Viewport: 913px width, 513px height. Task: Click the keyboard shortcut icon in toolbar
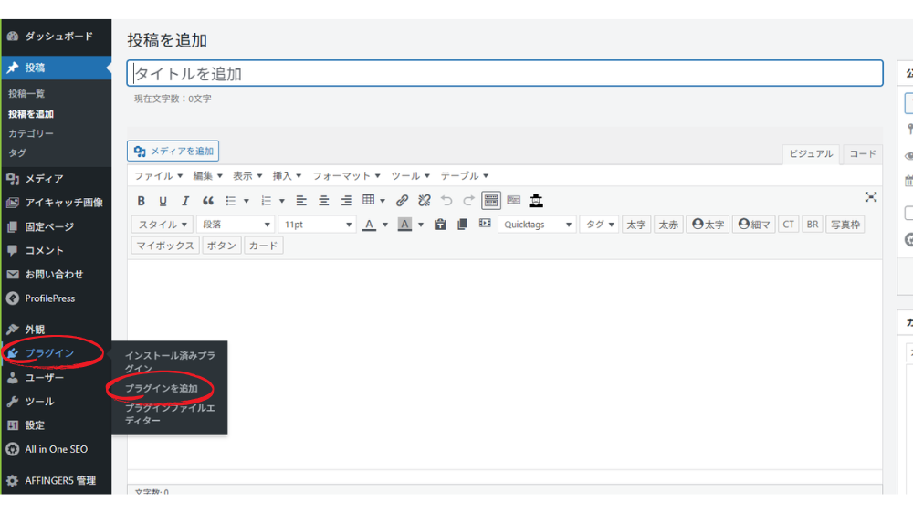click(x=513, y=200)
